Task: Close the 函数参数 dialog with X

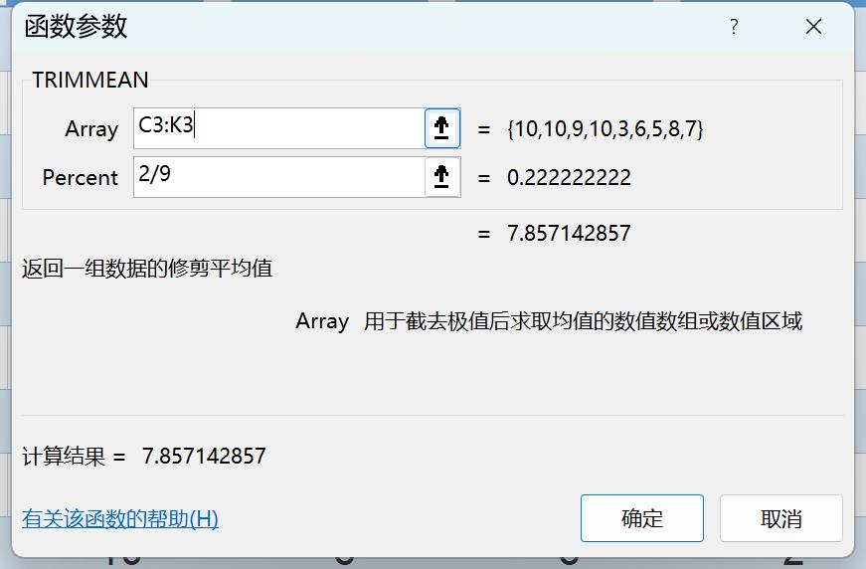Action: click(813, 27)
